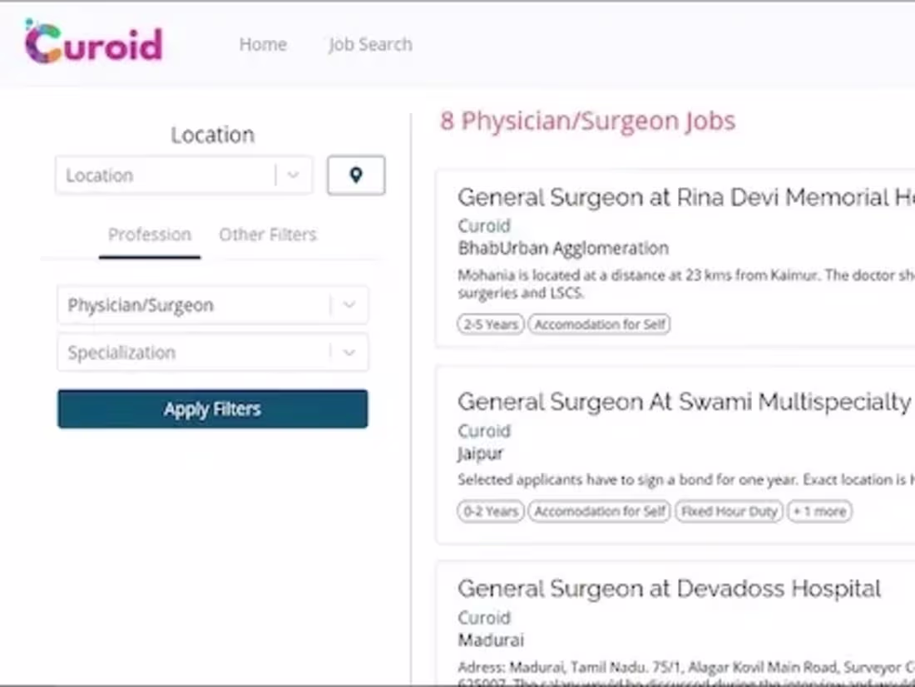The width and height of the screenshot is (915, 687).
Task: Open General Surgeon at Devadoss Hospital job
Action: click(669, 589)
